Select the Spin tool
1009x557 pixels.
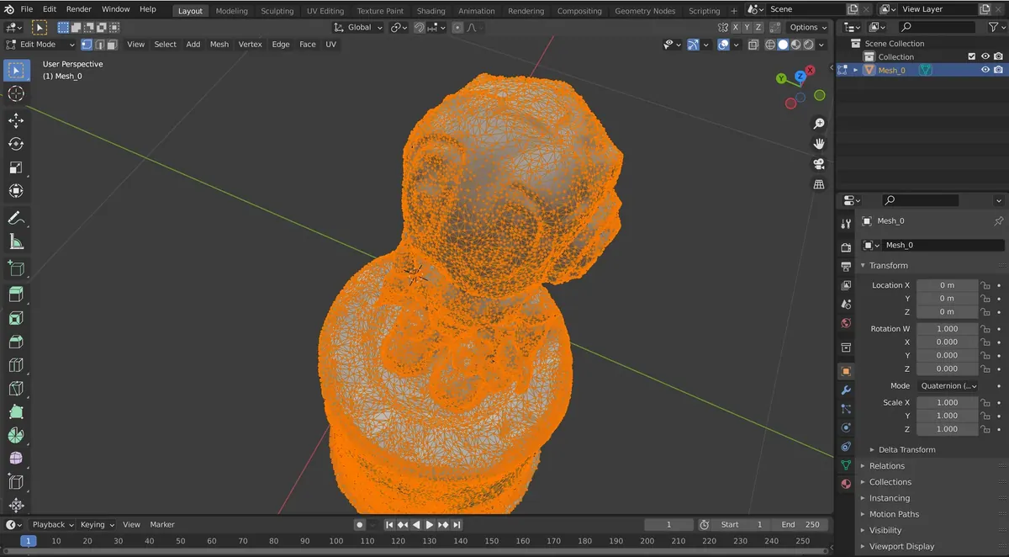tap(16, 435)
